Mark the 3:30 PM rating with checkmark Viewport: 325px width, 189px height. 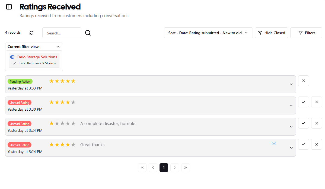[304, 102]
